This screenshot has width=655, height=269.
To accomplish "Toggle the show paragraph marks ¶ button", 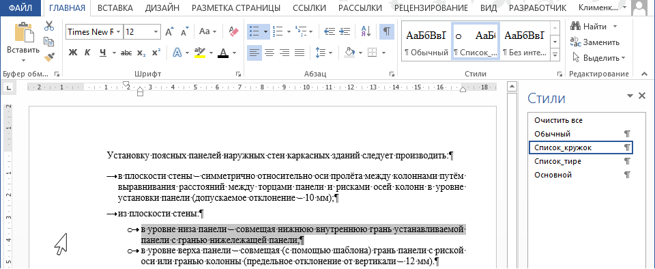I will click(x=387, y=31).
